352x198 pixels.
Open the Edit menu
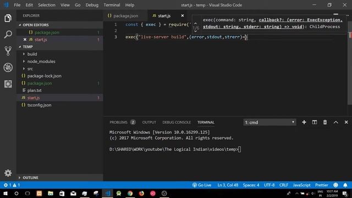pos(29,5)
